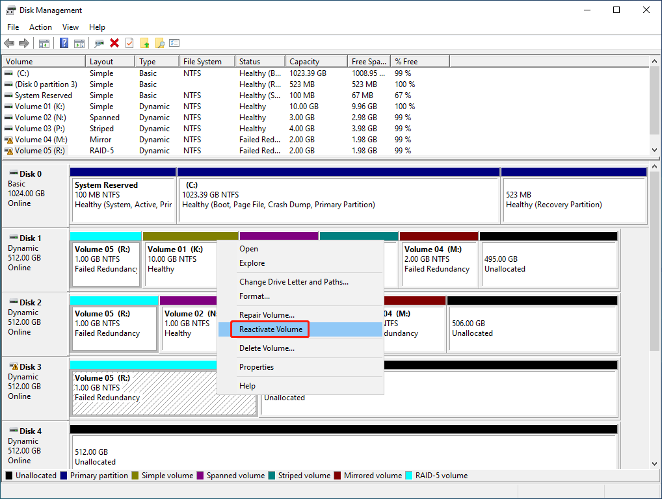Choose Repair Volume... from context menu
The width and height of the screenshot is (662, 499).
coord(300,315)
